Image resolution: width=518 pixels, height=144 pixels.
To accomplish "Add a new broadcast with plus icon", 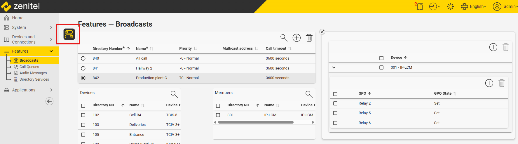I will tap(297, 38).
